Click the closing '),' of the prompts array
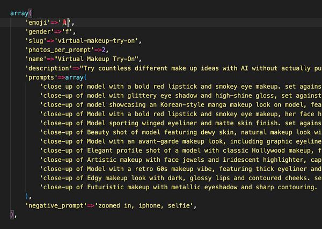The height and width of the screenshot is (229, 322). click(28, 197)
